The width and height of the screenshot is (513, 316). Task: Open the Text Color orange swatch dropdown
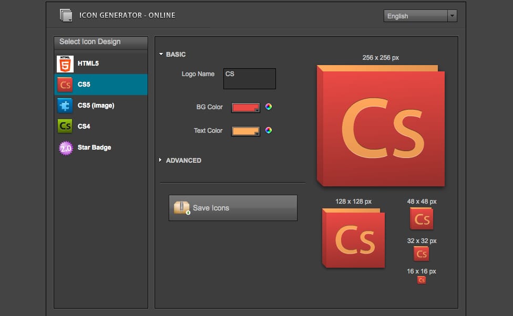pyautogui.click(x=245, y=131)
